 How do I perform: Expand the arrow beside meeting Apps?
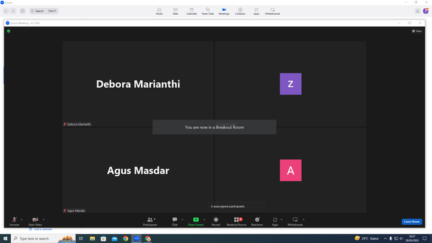[x=281, y=219]
